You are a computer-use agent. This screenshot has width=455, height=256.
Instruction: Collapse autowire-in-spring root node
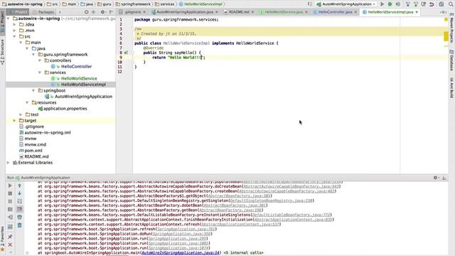click(x=9, y=18)
